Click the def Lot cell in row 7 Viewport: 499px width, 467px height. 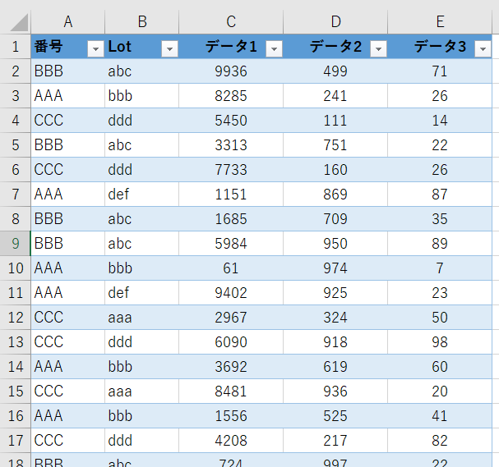[142, 195]
